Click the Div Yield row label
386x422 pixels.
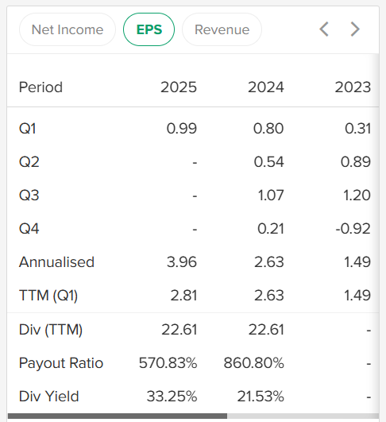49,396
